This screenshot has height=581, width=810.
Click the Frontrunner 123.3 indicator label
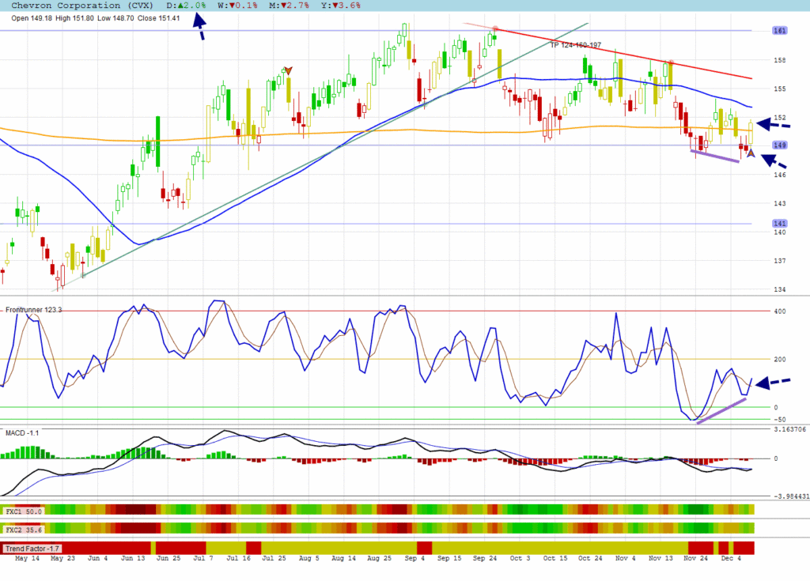pos(34,310)
